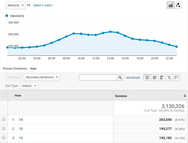Click the total 3,130,326 sessions figure
This screenshot has width=188, height=143.
click(x=173, y=106)
